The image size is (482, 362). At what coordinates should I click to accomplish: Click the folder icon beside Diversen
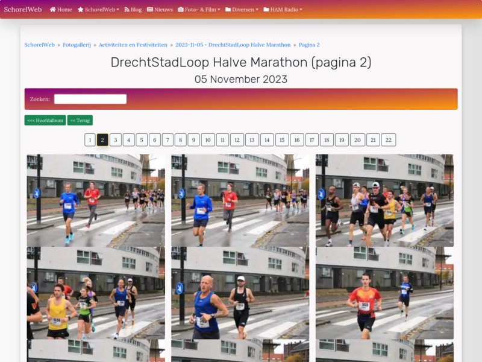point(228,10)
